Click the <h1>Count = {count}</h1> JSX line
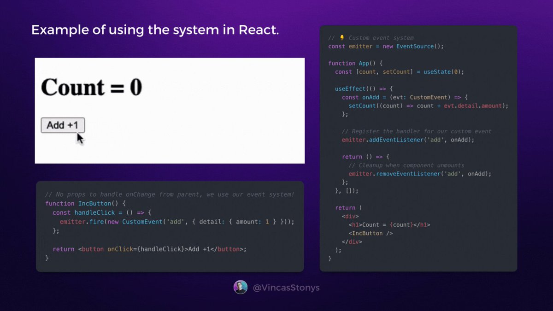 tap(389, 225)
